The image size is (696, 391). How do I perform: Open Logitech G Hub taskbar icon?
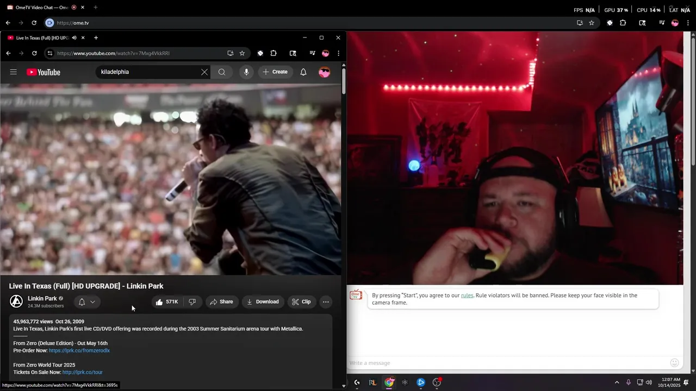tap(357, 382)
